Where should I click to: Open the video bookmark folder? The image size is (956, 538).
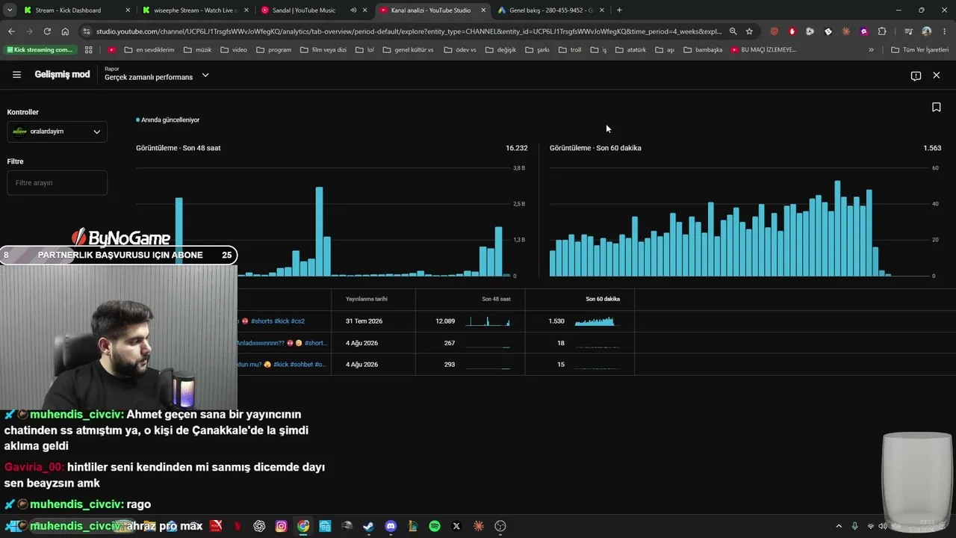[x=234, y=50]
